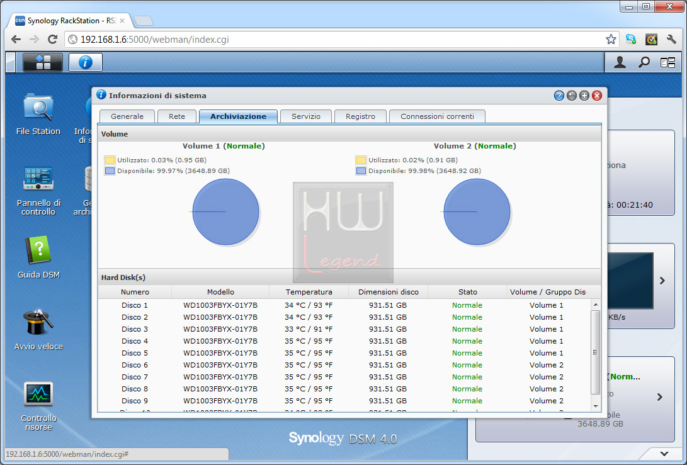Viewport: 687px width, 465px height.
Task: Minimize the Chrome browser window
Action: 630,6
